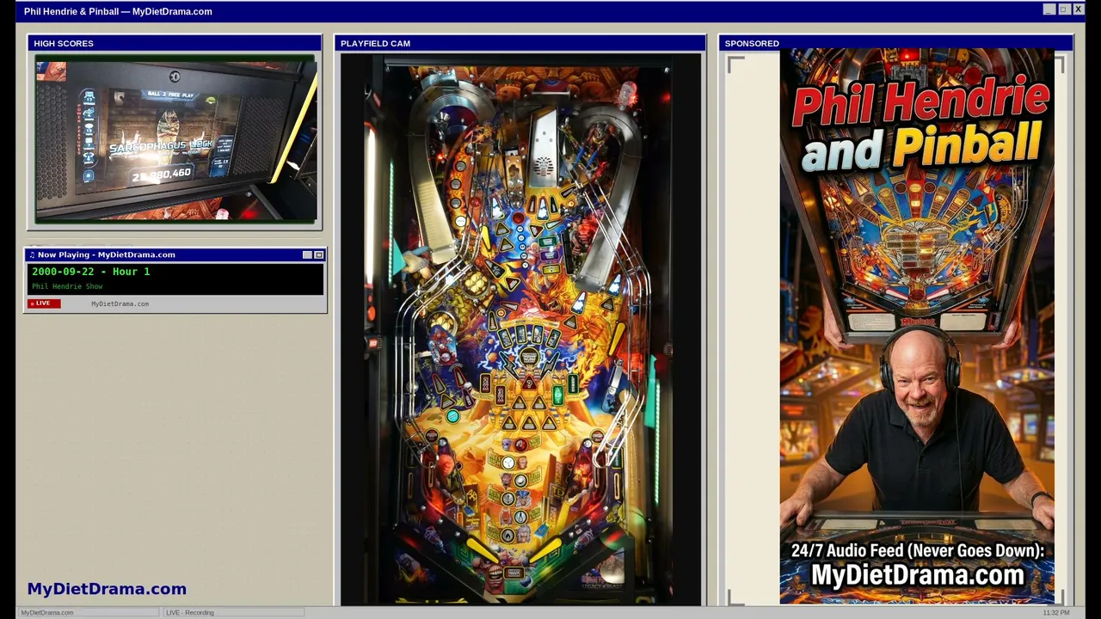Screen dimensions: 1101x619
Task: Click the main window title bar text
Action: [x=118, y=11]
